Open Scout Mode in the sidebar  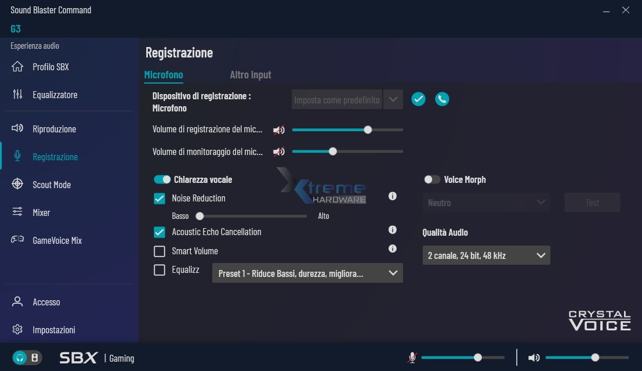[52, 185]
